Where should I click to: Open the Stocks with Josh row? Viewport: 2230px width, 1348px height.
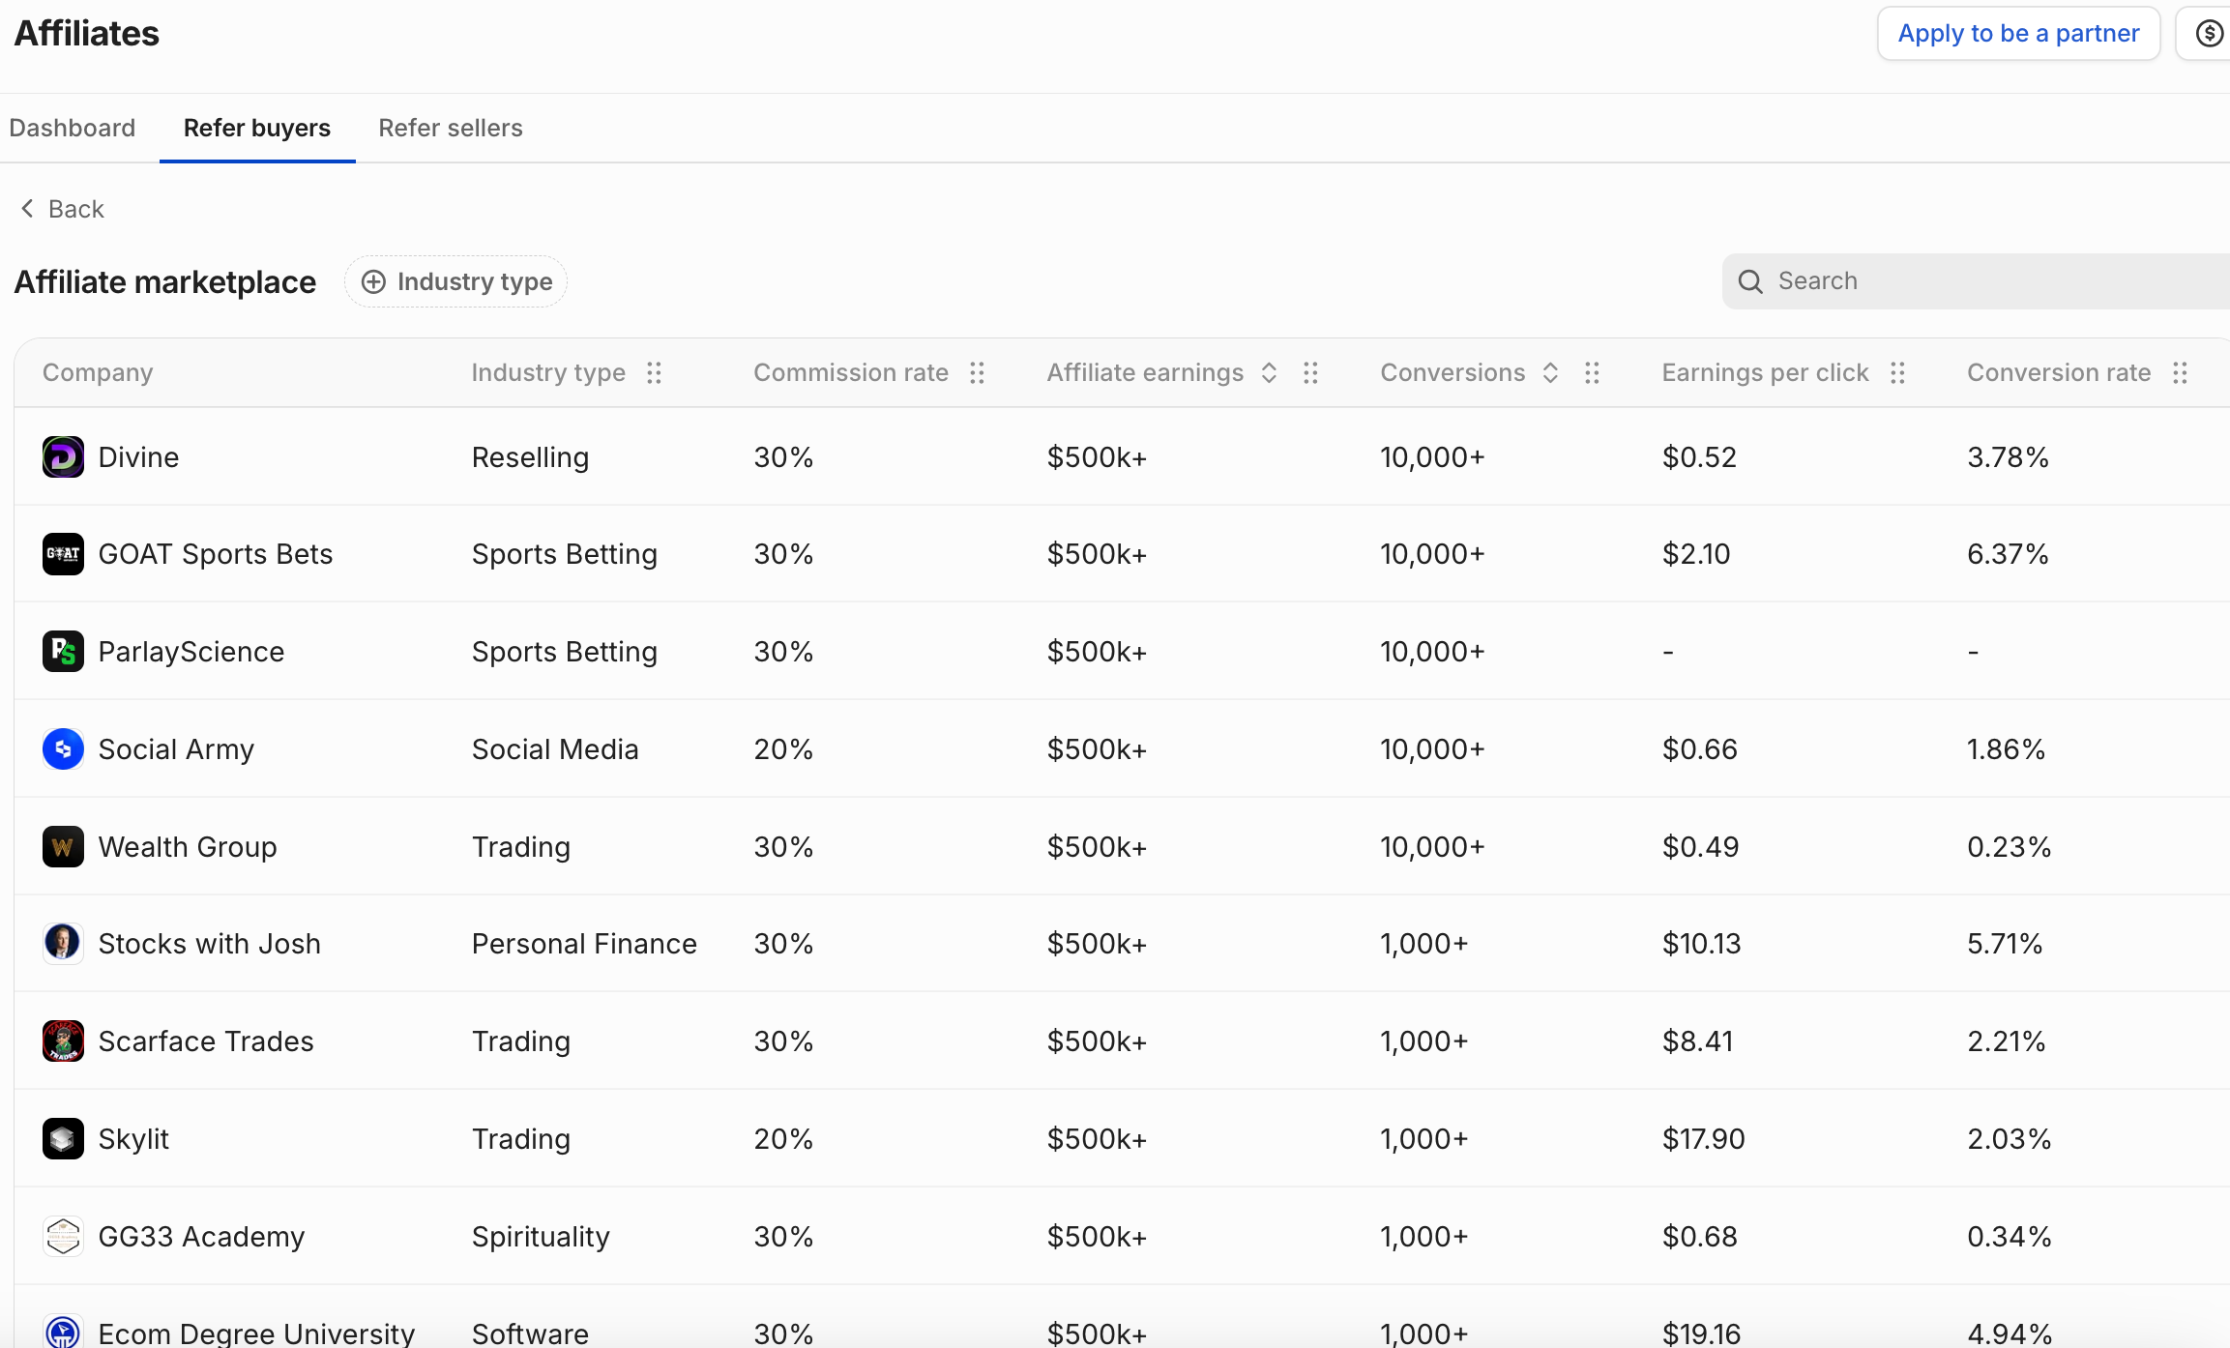(209, 944)
